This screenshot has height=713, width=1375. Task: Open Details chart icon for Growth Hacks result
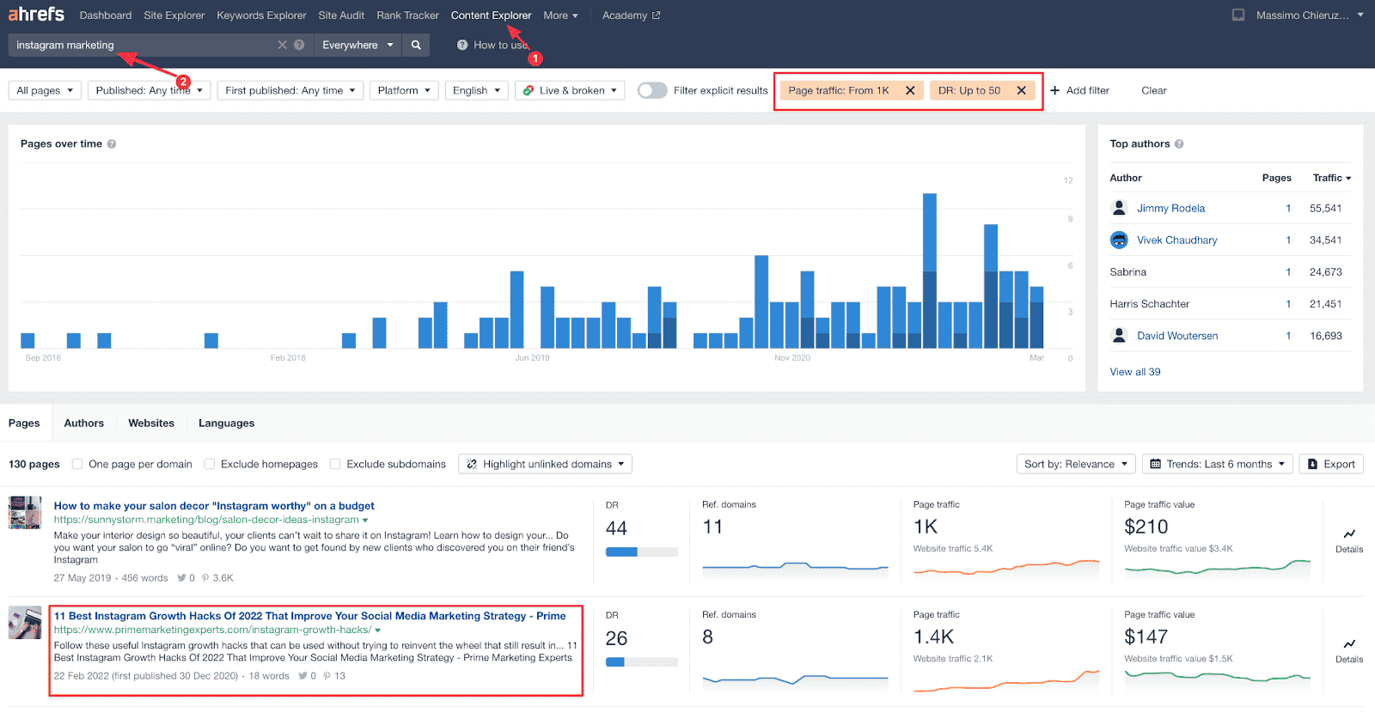[1349, 643]
